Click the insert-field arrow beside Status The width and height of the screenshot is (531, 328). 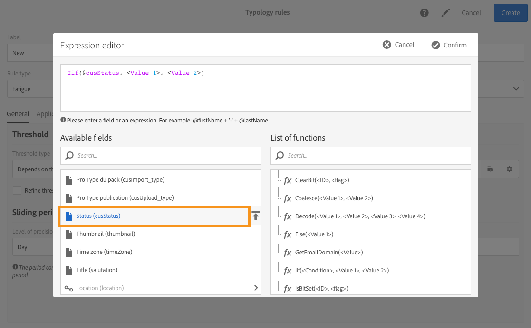(256, 216)
